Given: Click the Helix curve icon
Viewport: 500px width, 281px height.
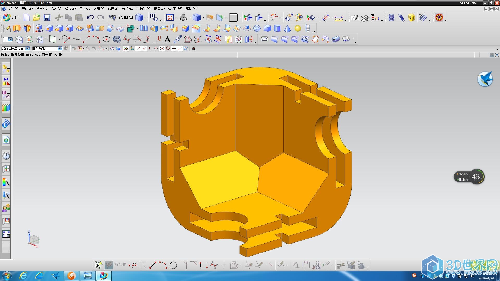Looking at the screenshot, I should point(117,39).
